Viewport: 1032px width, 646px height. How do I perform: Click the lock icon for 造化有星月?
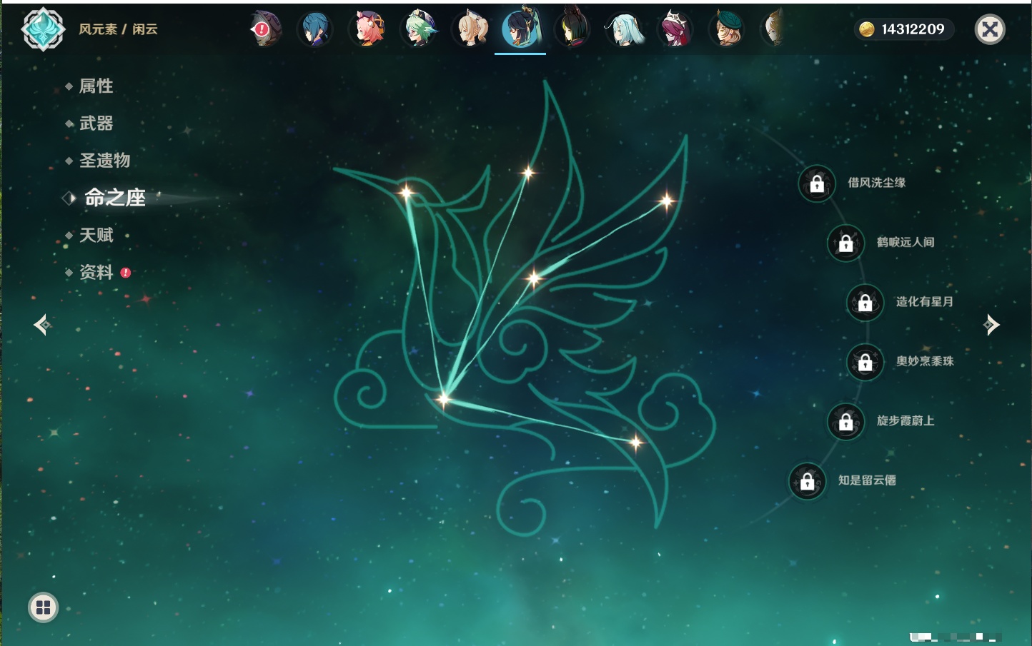[865, 302]
